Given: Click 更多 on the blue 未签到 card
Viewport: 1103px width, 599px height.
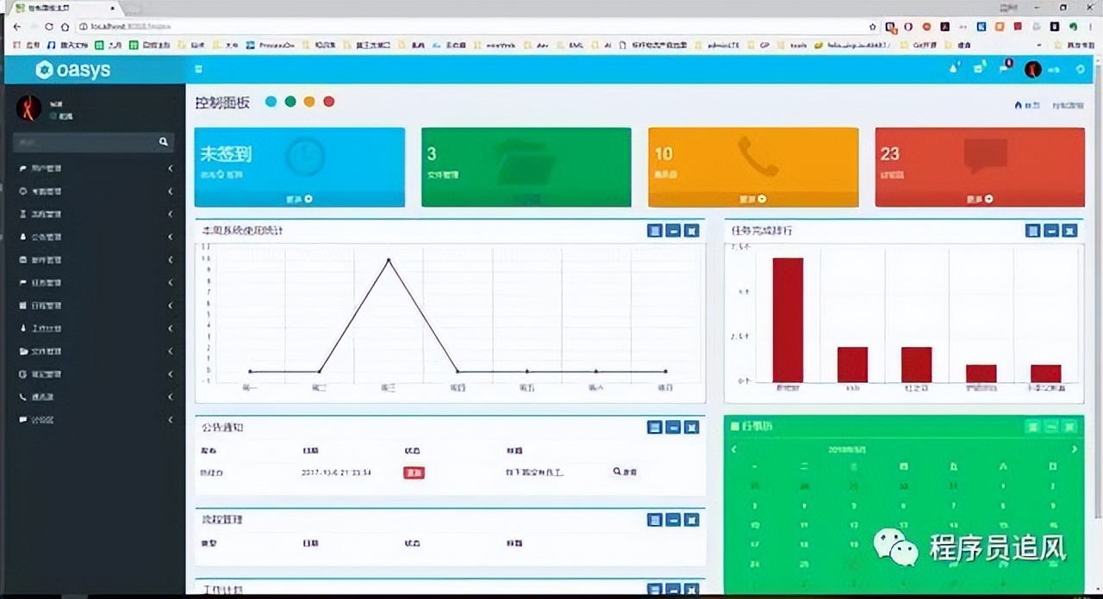Looking at the screenshot, I should 299,199.
